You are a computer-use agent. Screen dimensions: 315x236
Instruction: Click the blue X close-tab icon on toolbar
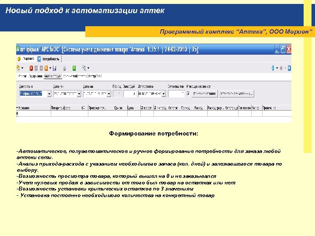pyautogui.click(x=289, y=68)
